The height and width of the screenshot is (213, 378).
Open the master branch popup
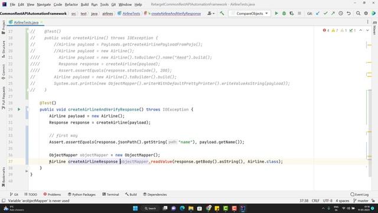pos(361,201)
